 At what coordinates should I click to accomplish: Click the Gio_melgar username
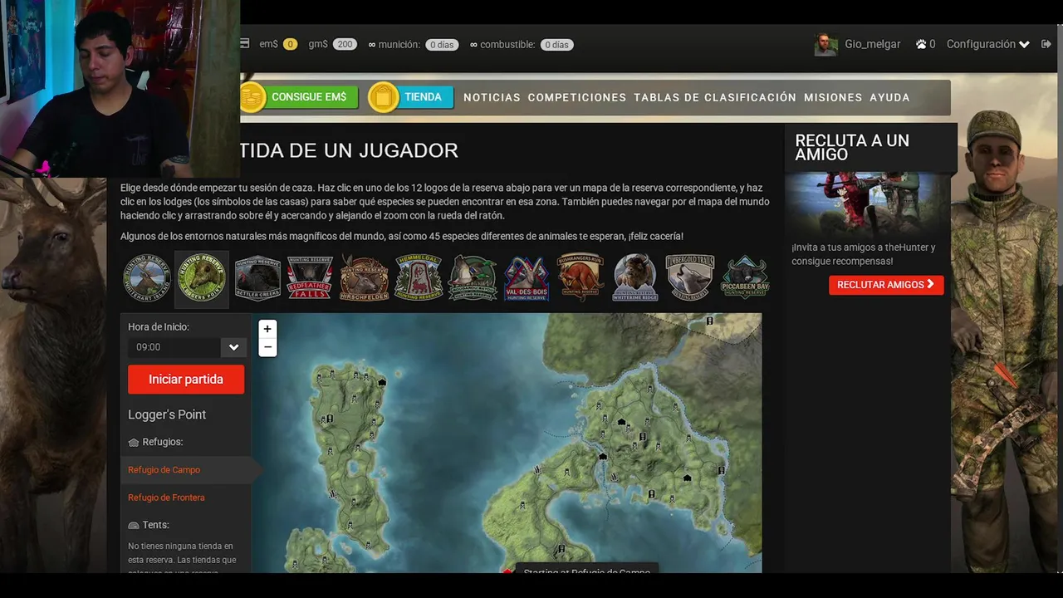pyautogui.click(x=873, y=44)
